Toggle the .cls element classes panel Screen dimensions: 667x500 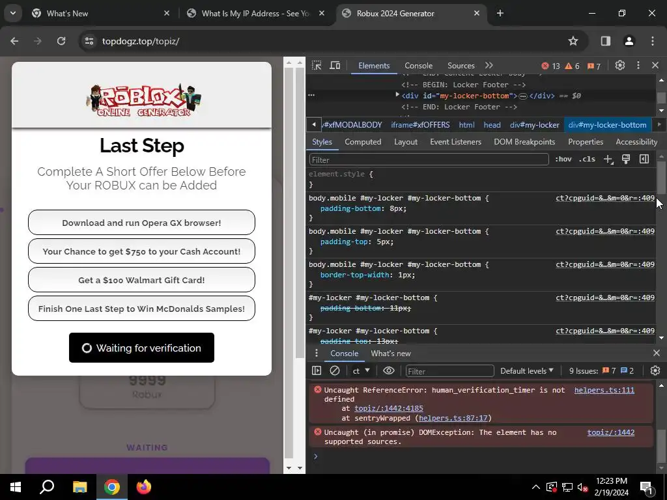[x=587, y=159]
